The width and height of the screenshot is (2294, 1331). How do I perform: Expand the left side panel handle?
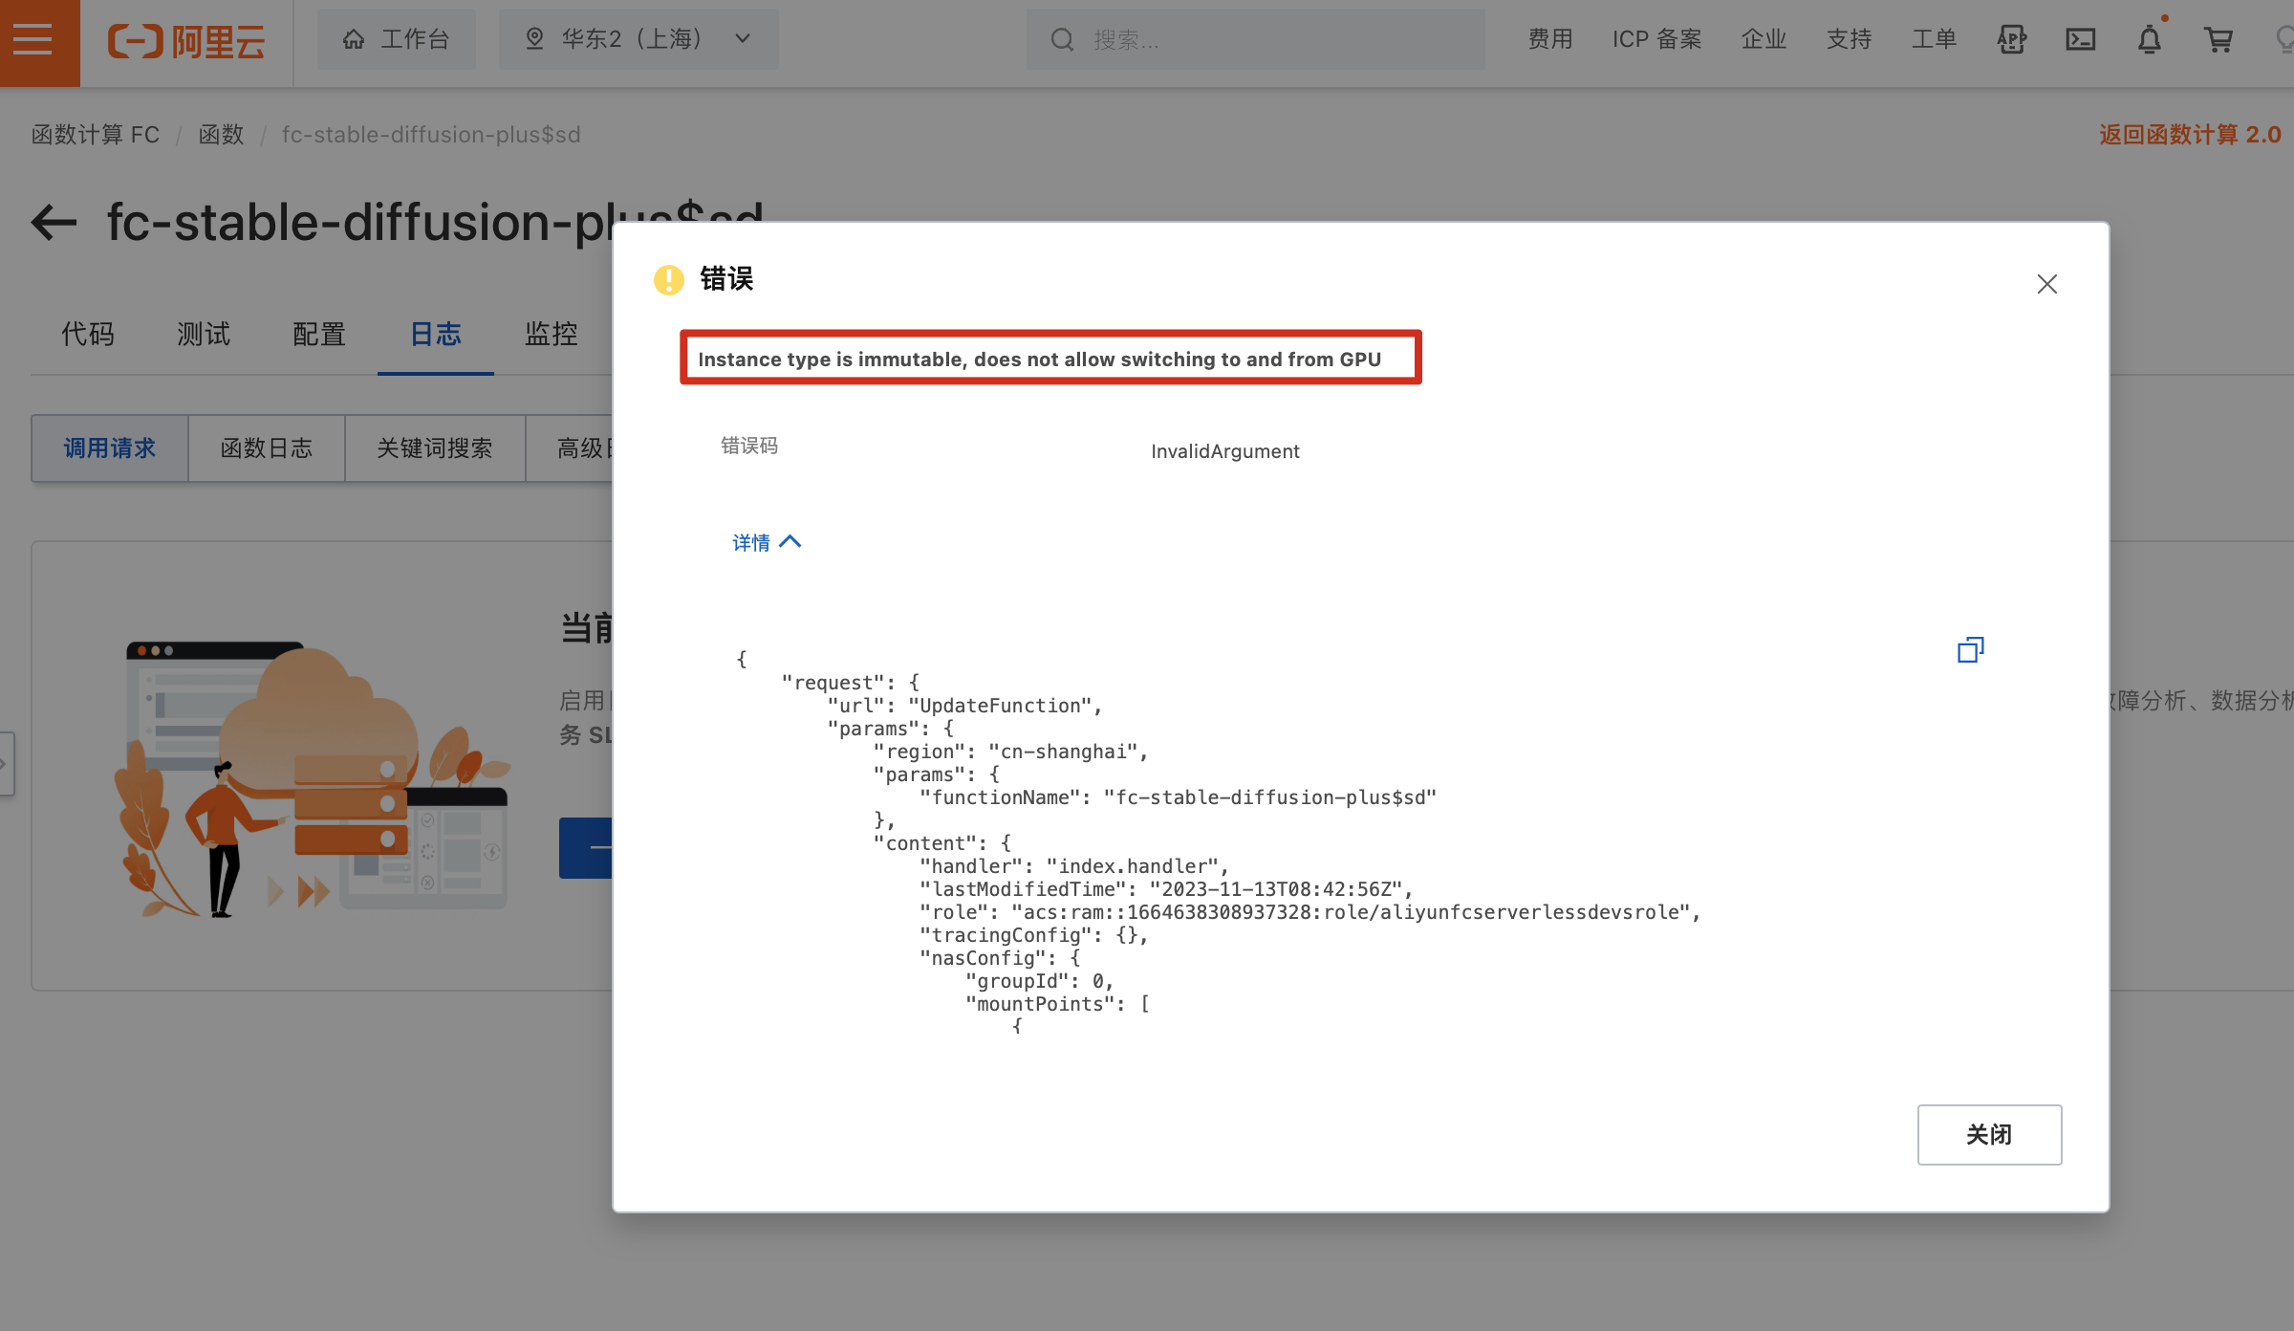pos(6,763)
